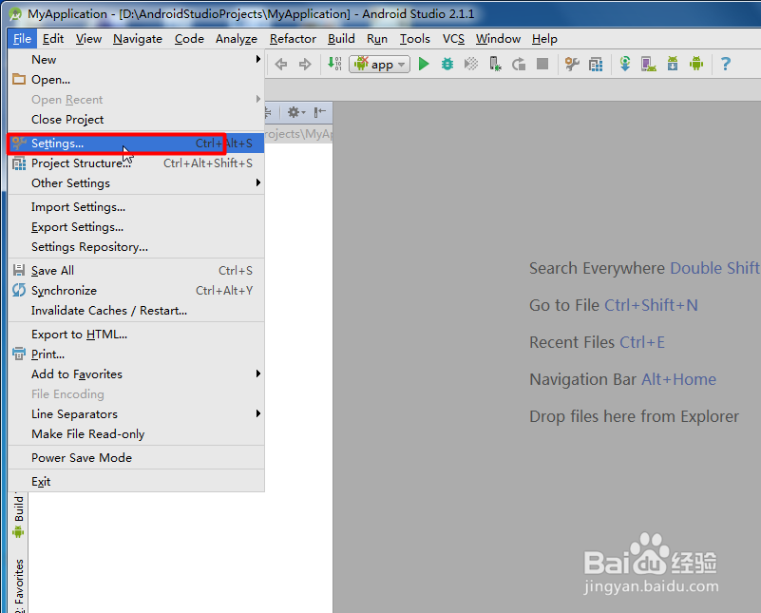Open the Analyze menu
This screenshot has height=613, width=761.
[237, 38]
